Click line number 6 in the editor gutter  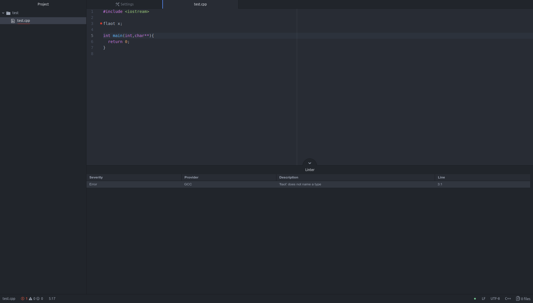(x=92, y=42)
